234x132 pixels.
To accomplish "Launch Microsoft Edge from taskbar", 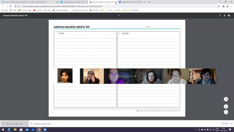I will [9, 129].
